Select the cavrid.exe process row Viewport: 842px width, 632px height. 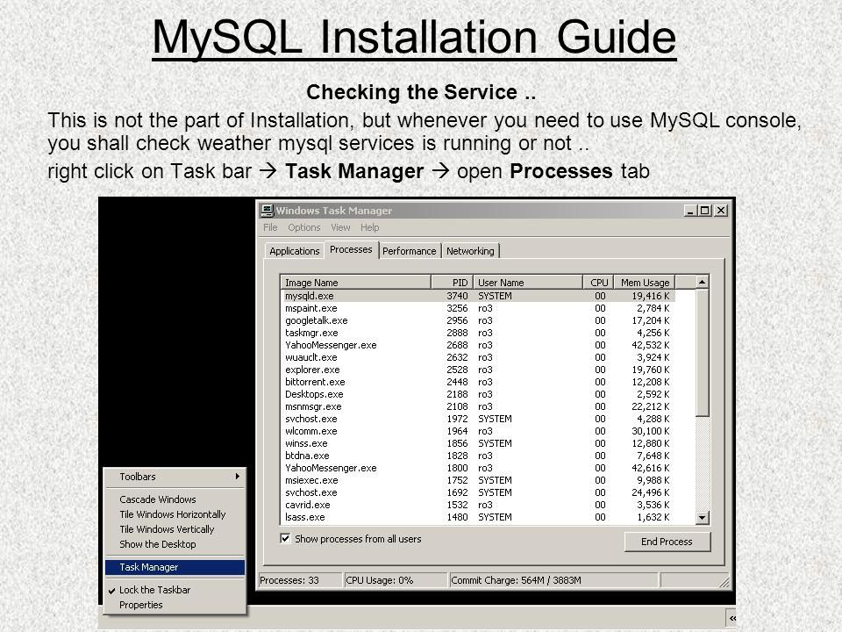point(478,506)
